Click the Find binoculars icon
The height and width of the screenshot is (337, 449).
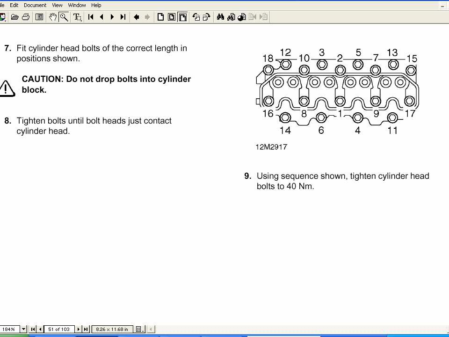220,17
